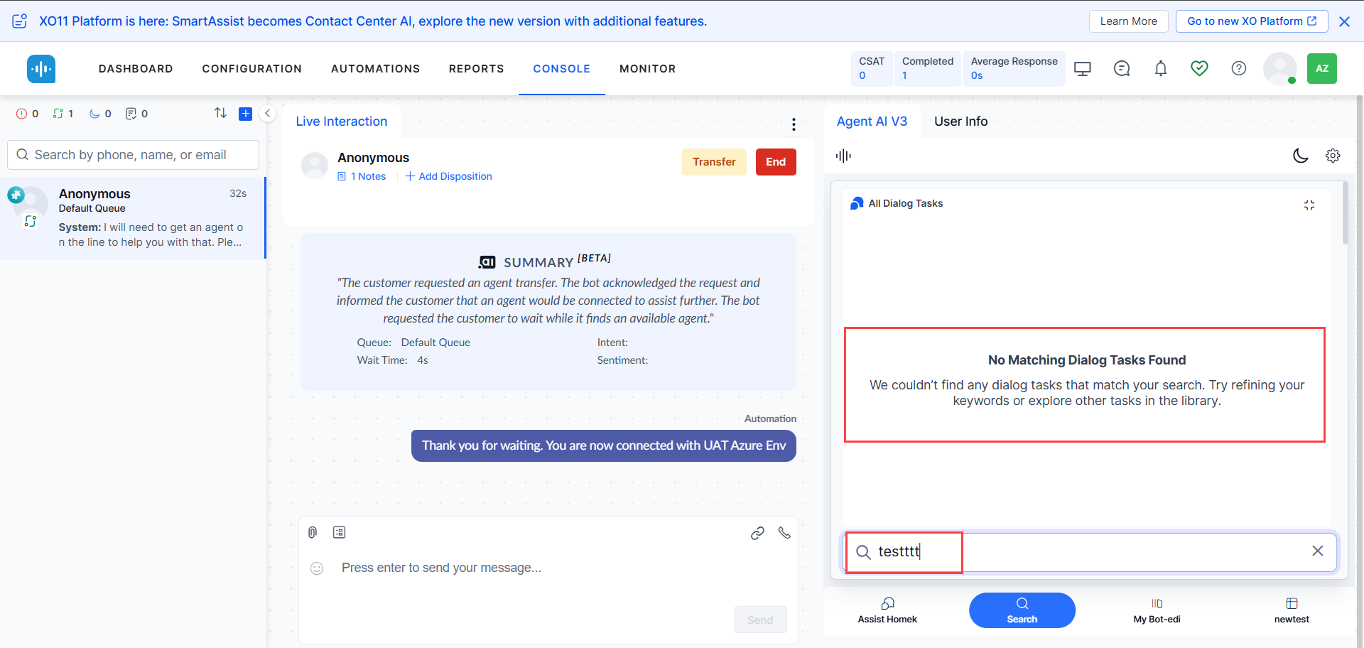Click the phone call icon
This screenshot has height=648, width=1364.
(784, 532)
